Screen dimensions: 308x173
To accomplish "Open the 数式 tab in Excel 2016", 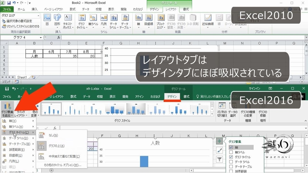I will point(73,97).
